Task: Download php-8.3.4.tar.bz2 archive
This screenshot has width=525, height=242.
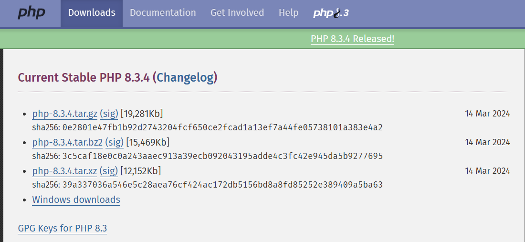Action: click(67, 143)
